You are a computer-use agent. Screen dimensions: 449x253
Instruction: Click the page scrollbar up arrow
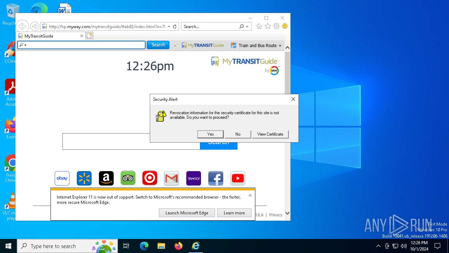click(x=287, y=48)
